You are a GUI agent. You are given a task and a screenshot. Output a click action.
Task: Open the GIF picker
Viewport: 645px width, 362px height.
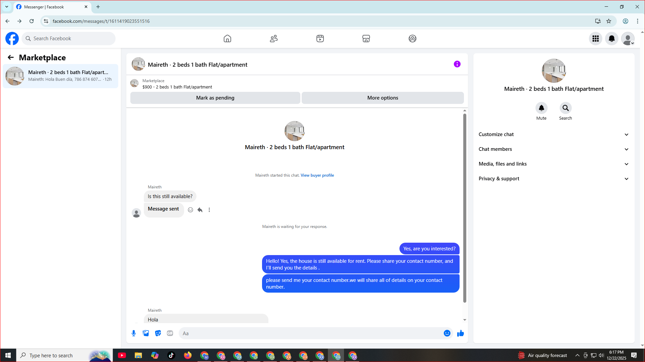pos(170,333)
